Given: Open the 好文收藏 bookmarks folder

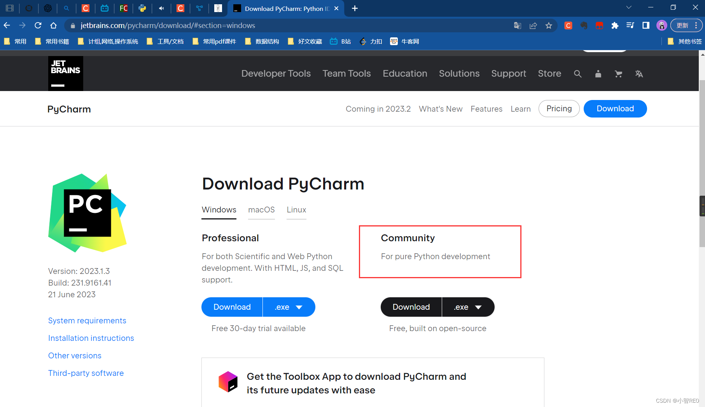Looking at the screenshot, I should coord(304,41).
